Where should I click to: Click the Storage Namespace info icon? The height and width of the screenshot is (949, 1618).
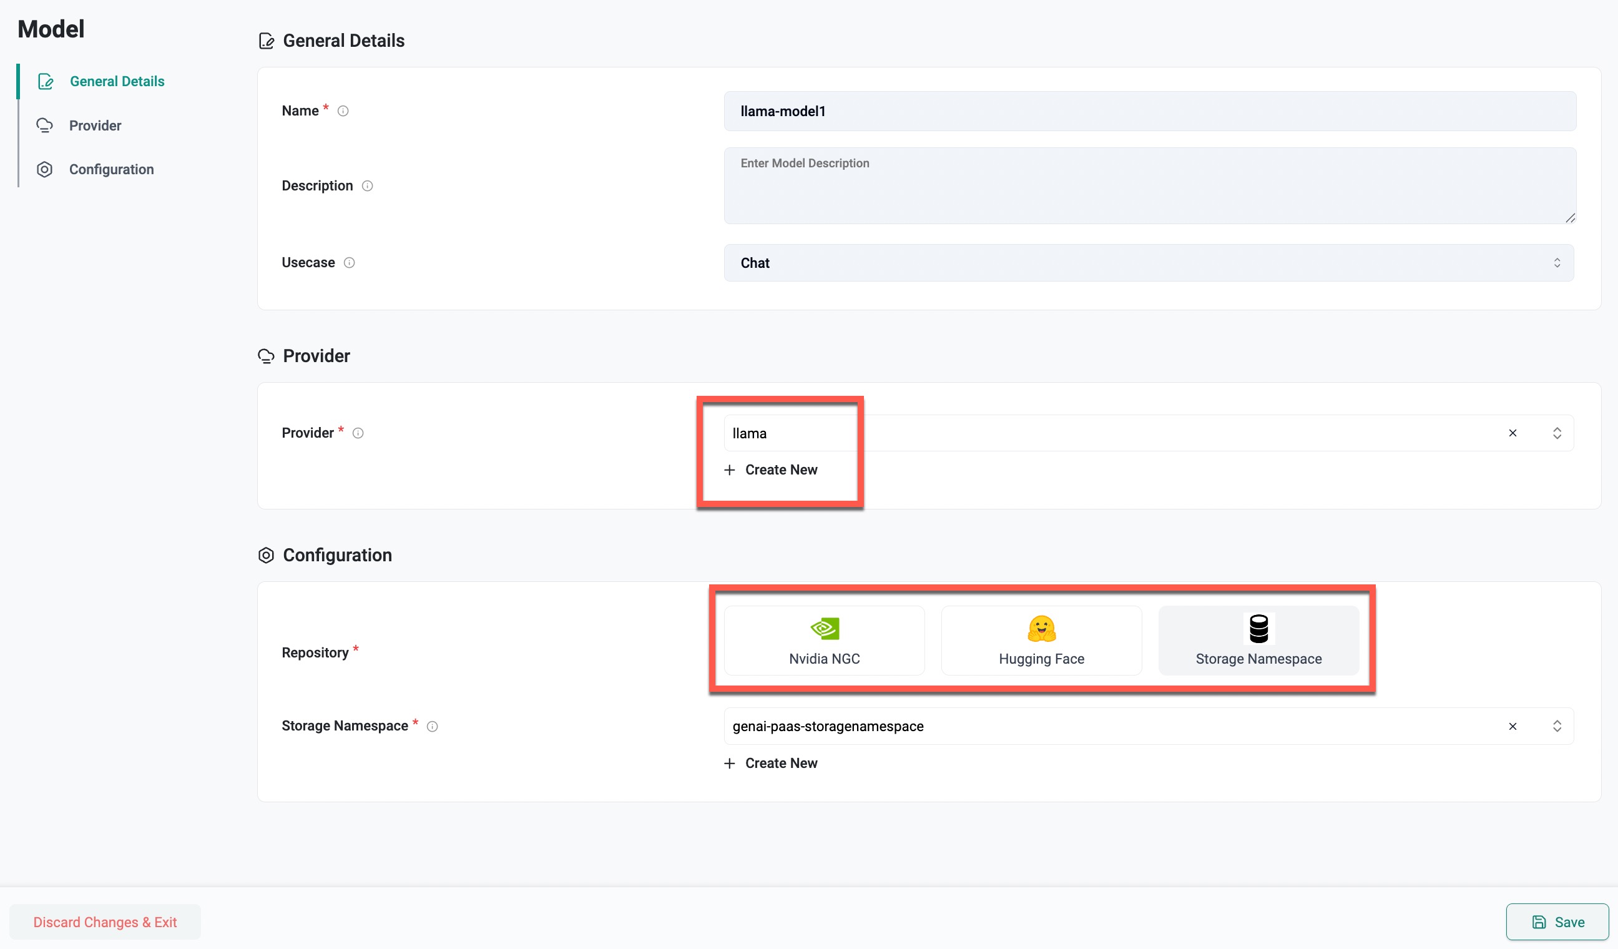[x=432, y=727]
